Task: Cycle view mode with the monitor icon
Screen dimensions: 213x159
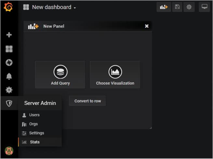Action: pos(204,7)
